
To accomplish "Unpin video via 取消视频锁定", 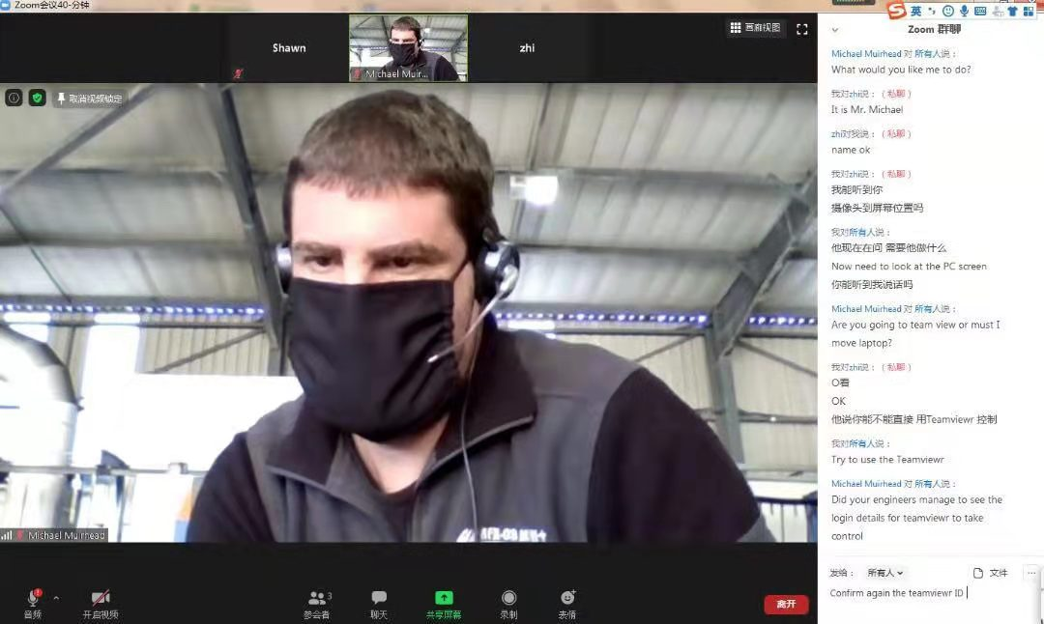I will 89,99.
